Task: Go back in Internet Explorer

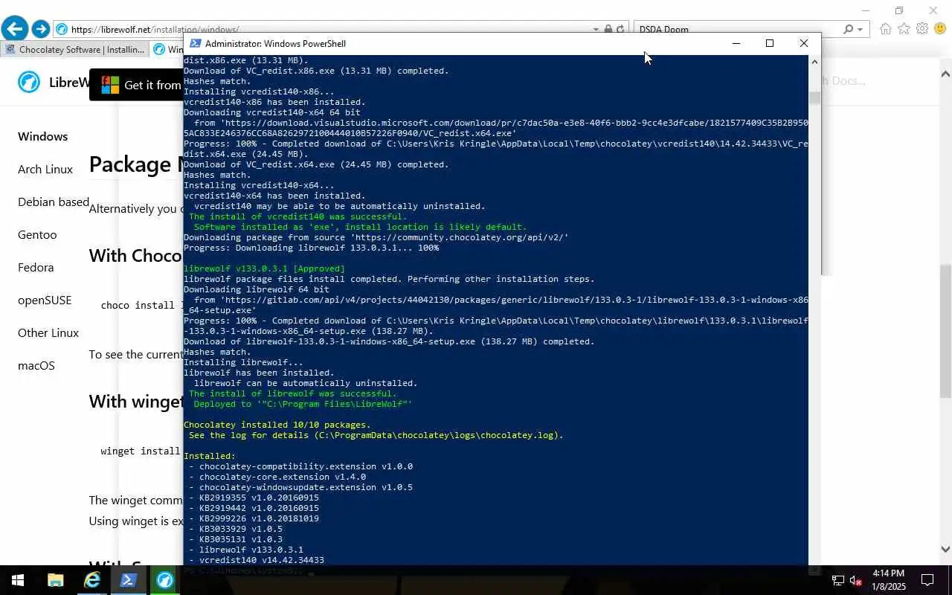Action: 14,29
